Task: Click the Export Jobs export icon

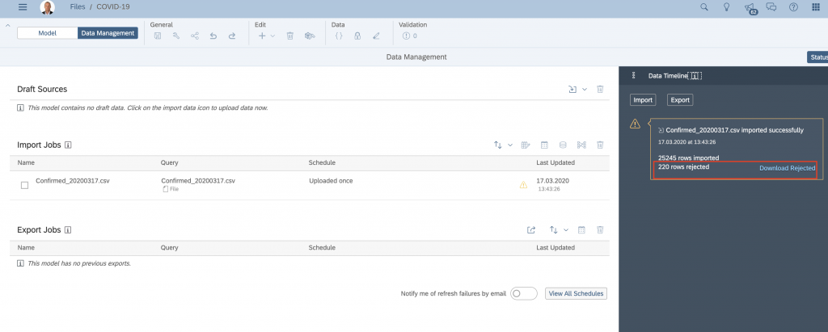Action: (x=531, y=229)
